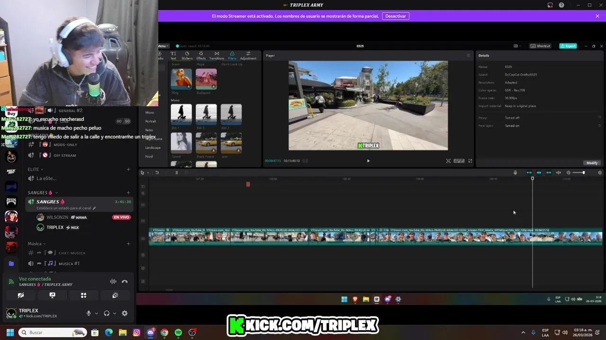Open the Stickers tab in CapCut
This screenshot has width=606, height=340.
pos(187,55)
